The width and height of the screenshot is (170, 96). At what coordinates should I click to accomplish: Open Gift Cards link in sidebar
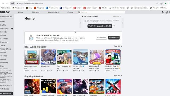[5, 89]
